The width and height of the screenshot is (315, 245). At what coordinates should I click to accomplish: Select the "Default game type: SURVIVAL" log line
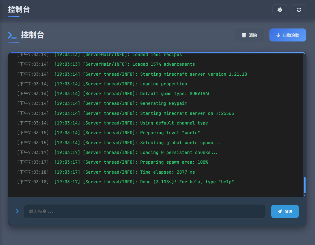[132, 94]
